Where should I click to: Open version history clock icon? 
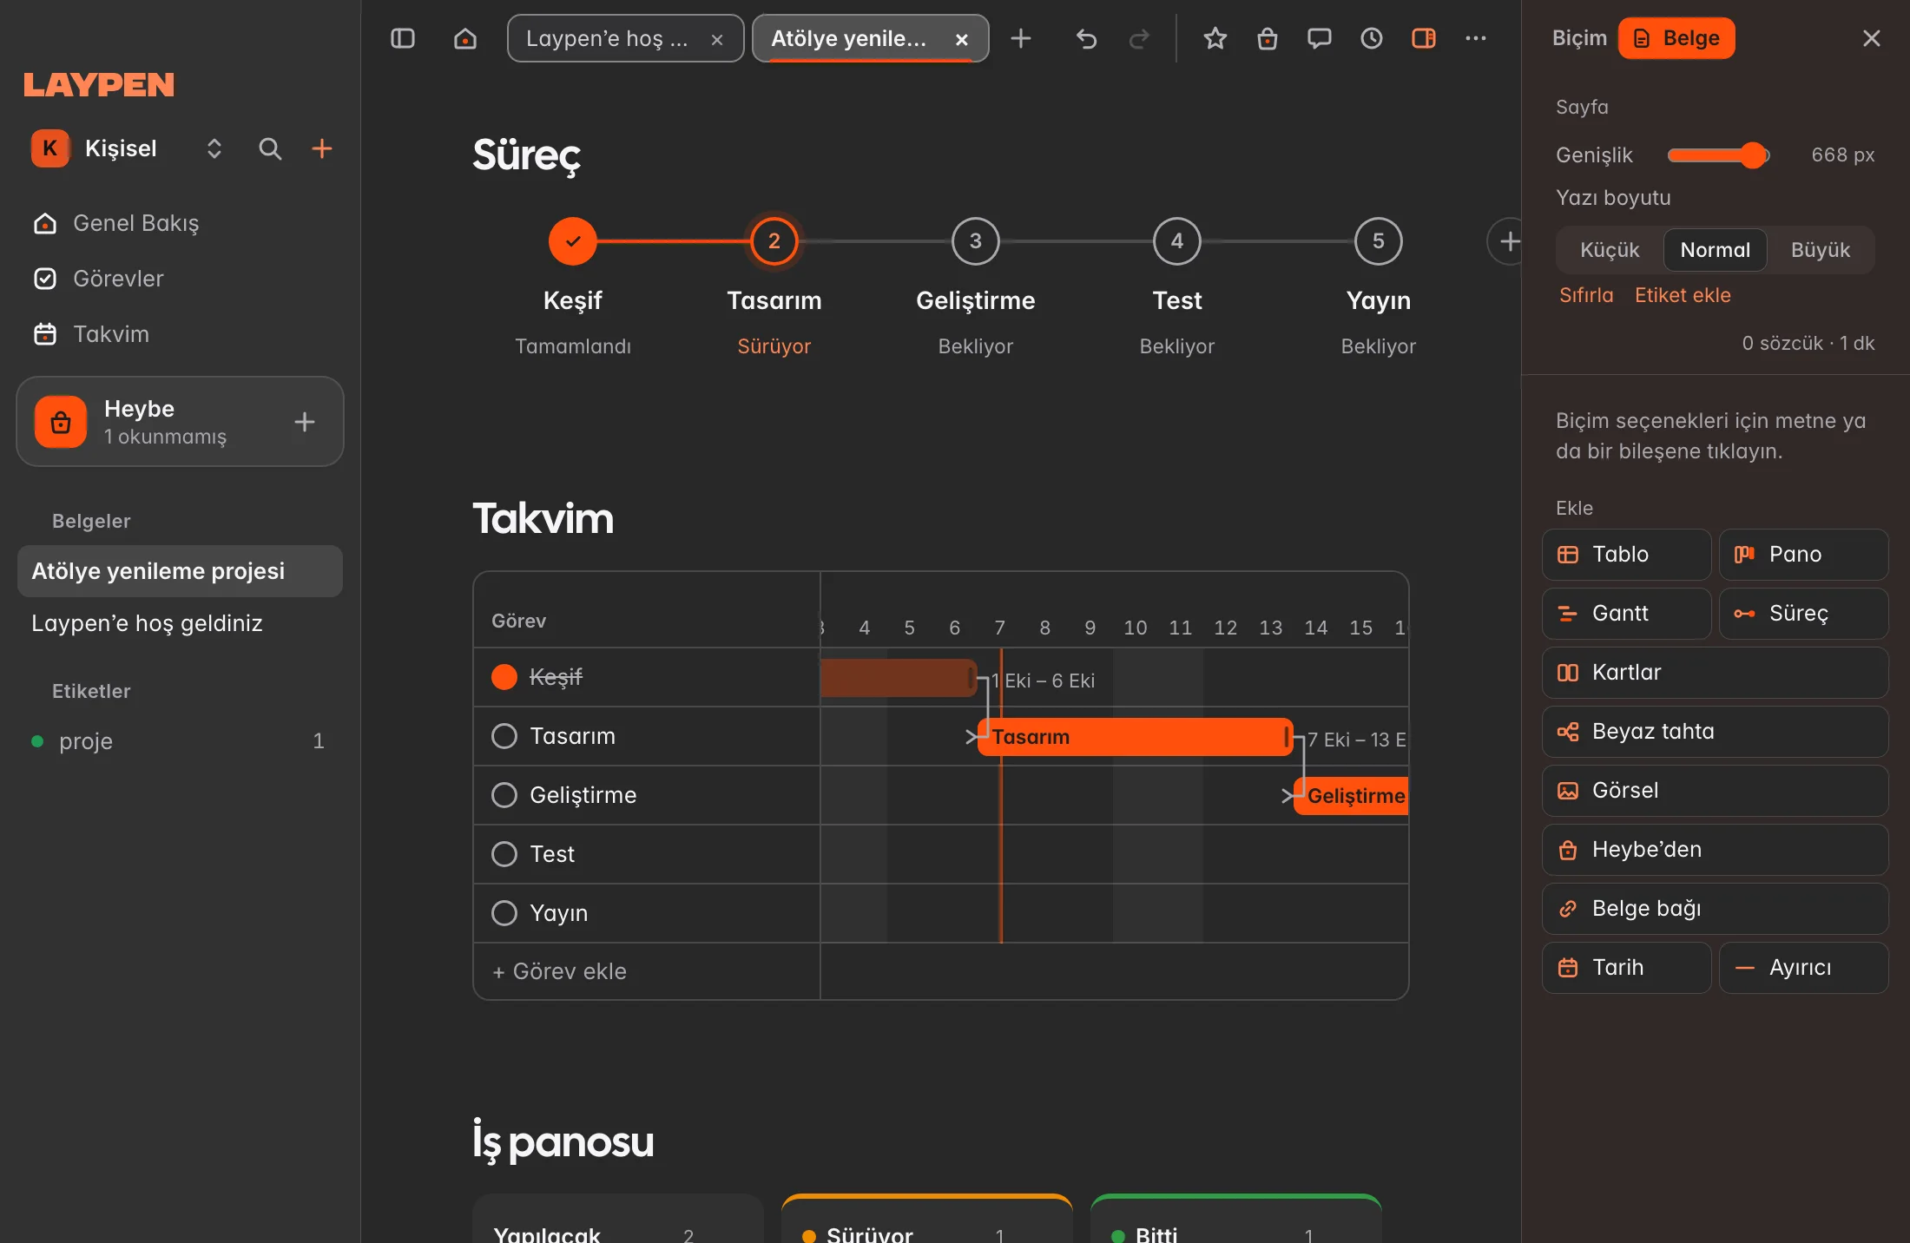(1372, 38)
